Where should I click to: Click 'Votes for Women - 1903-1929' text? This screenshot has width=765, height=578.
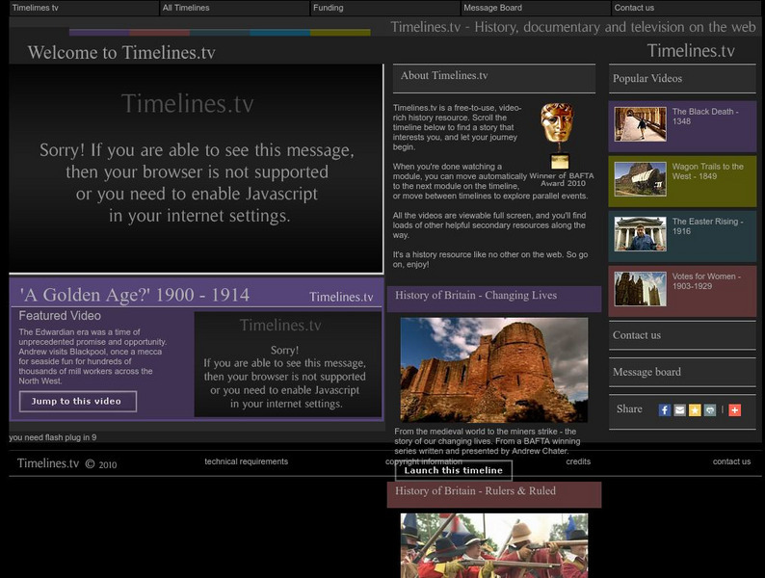706,281
